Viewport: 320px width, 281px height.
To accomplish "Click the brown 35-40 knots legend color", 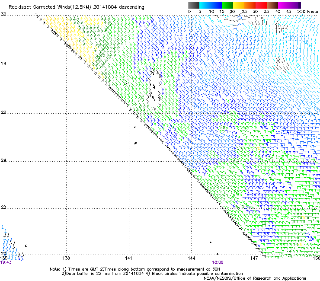I will (x=272, y=5).
